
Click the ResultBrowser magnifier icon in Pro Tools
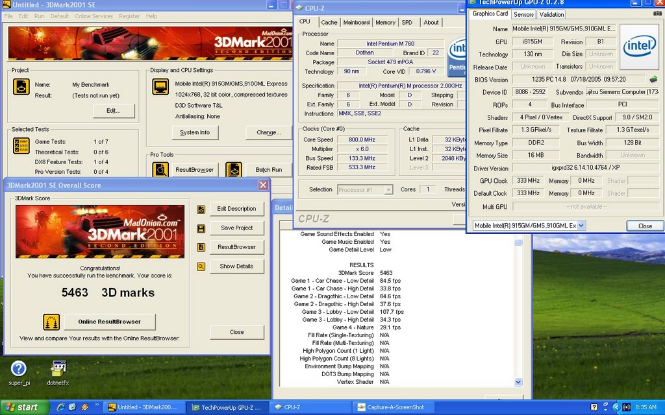[160, 170]
